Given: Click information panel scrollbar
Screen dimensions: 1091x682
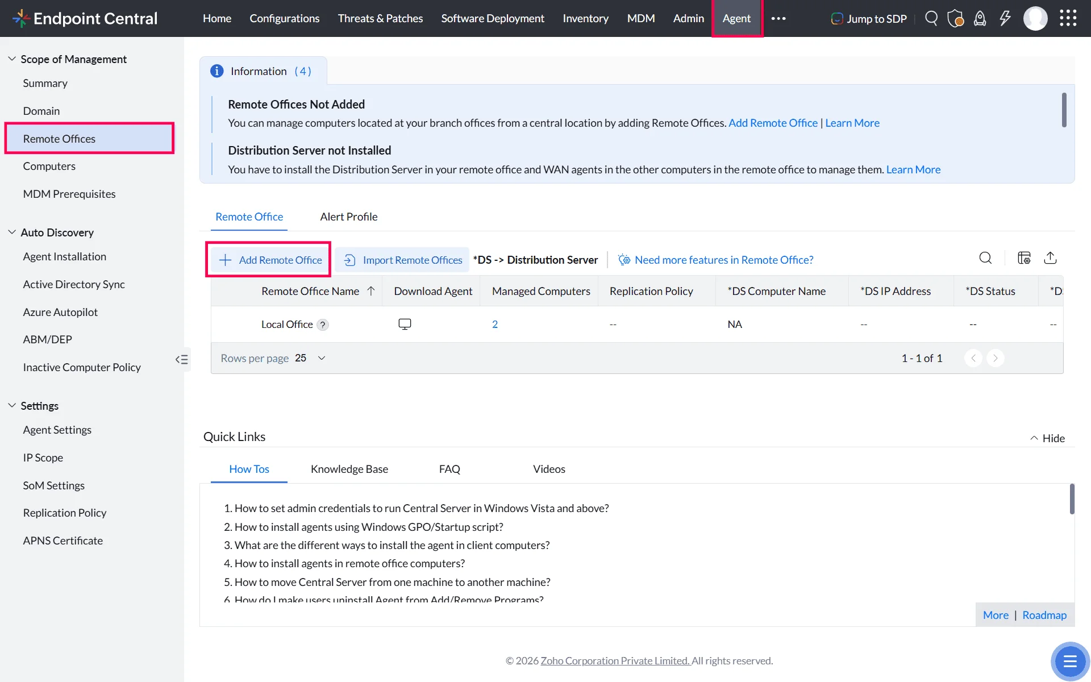Looking at the screenshot, I should [1064, 110].
